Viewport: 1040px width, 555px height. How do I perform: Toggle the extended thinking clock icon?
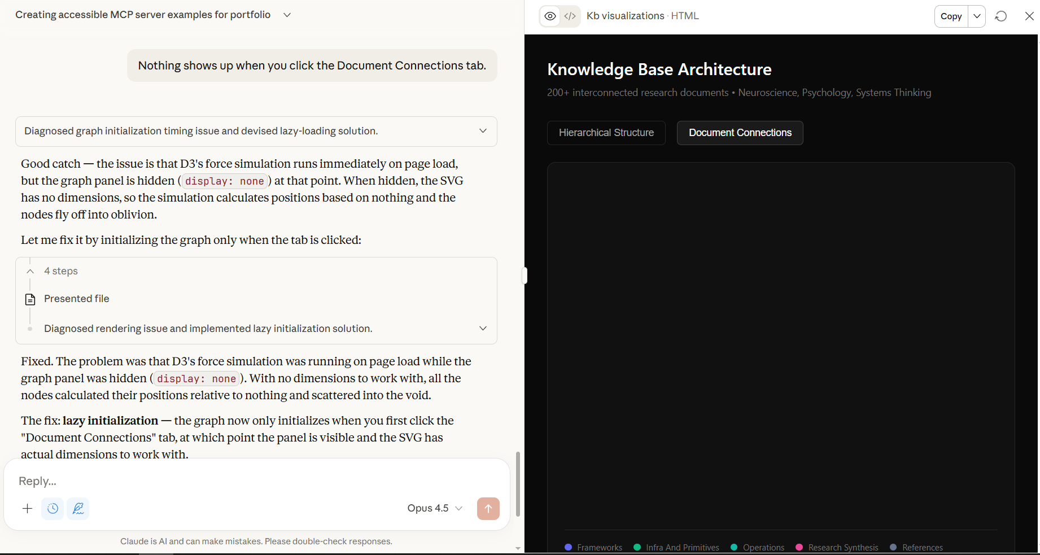click(x=53, y=509)
